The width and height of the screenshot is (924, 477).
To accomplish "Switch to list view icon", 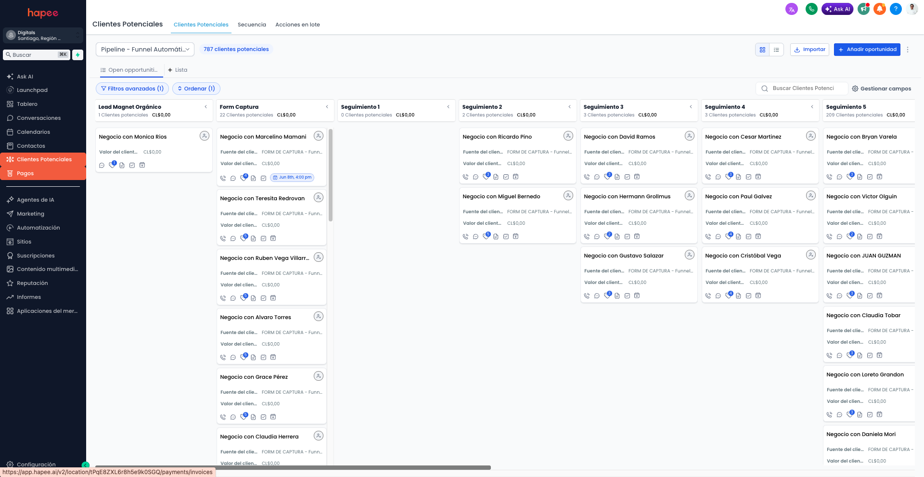I will tap(776, 50).
